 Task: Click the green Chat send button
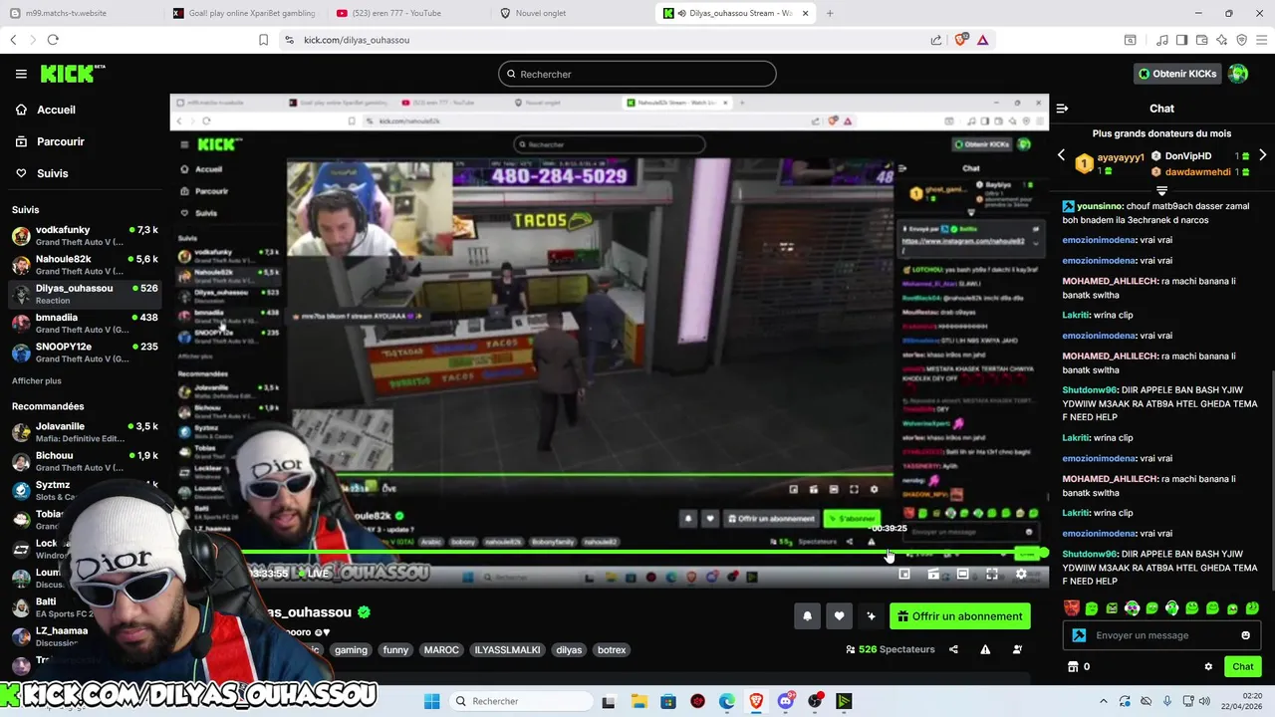pos(1243,667)
